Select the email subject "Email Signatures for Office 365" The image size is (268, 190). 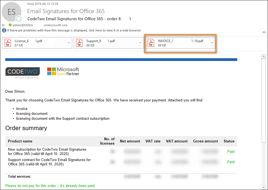click(66, 11)
